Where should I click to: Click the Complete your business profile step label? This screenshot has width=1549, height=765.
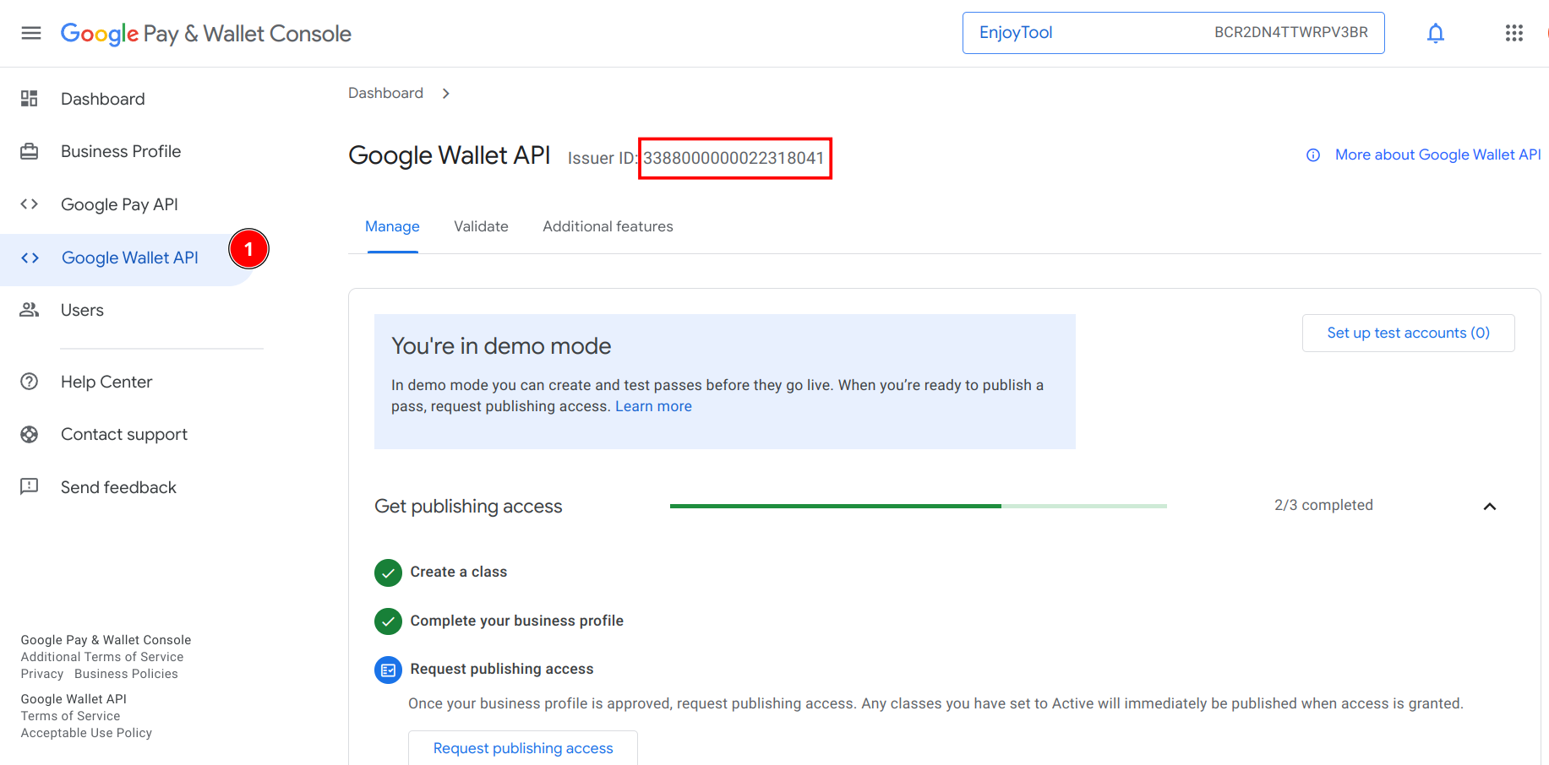pyautogui.click(x=516, y=621)
